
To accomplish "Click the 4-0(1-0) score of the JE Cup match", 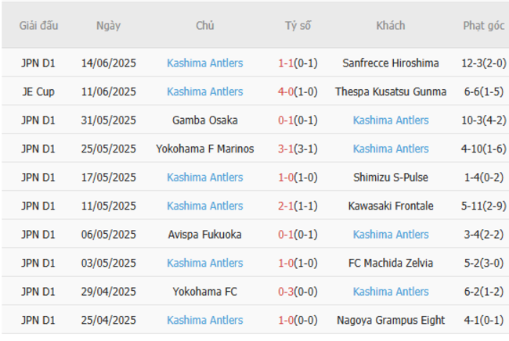I will tap(298, 92).
